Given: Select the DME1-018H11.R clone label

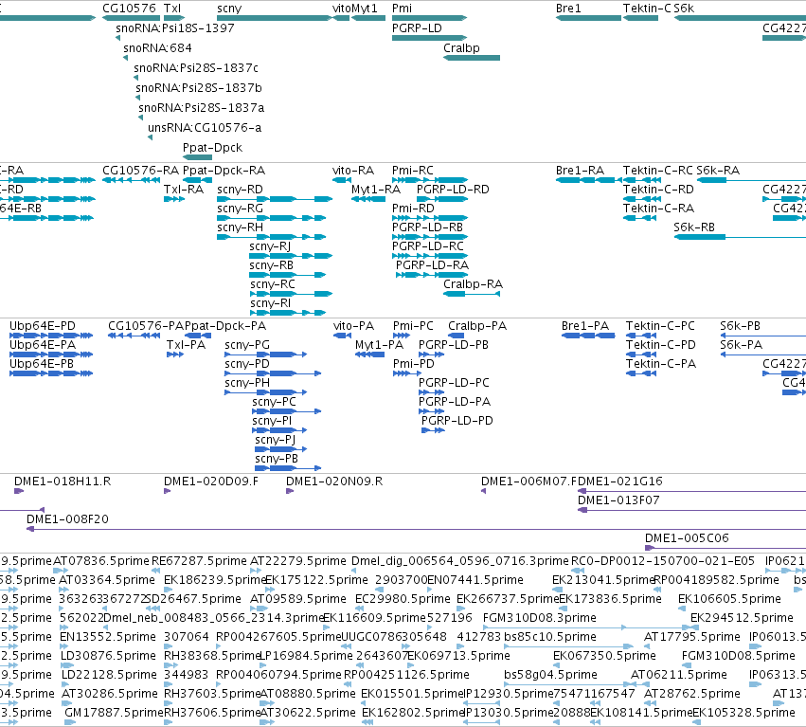Looking at the screenshot, I should point(63,482).
